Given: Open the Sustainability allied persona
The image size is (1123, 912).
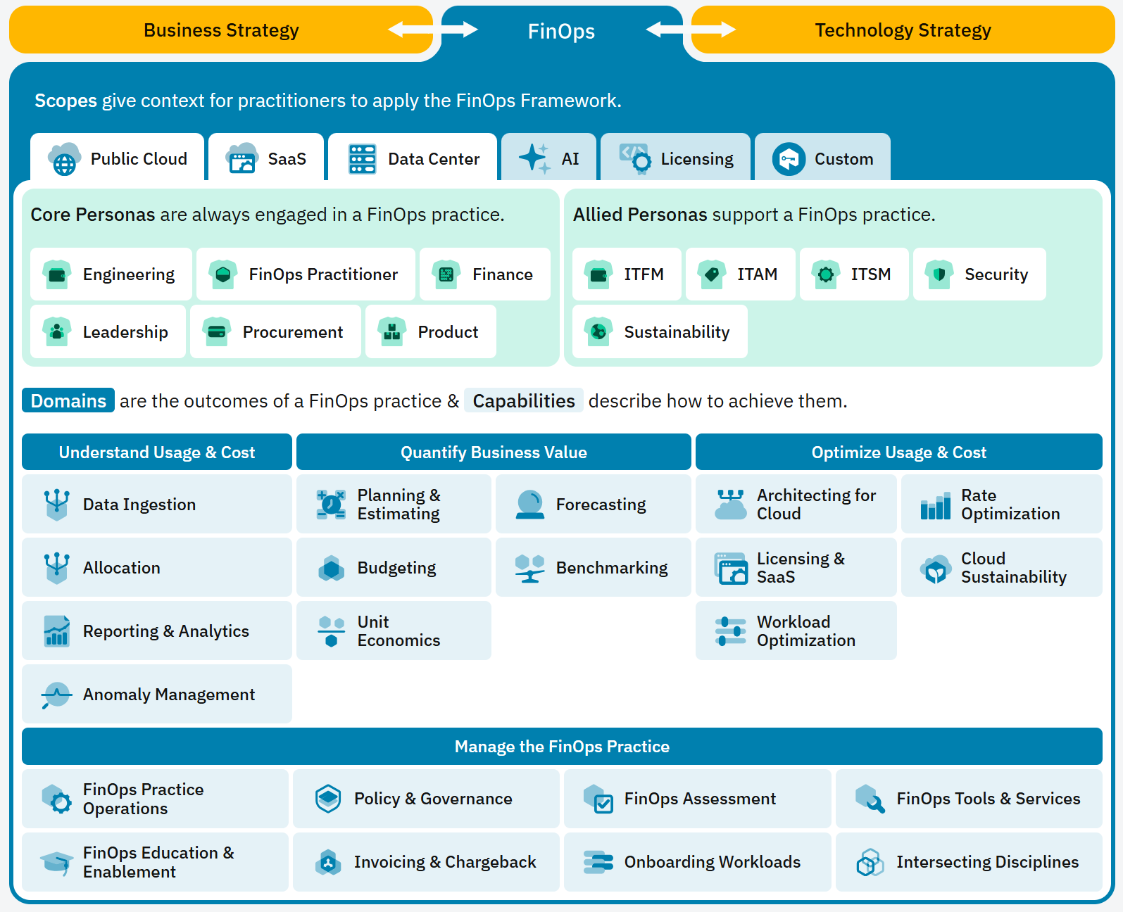Looking at the screenshot, I should (x=660, y=332).
